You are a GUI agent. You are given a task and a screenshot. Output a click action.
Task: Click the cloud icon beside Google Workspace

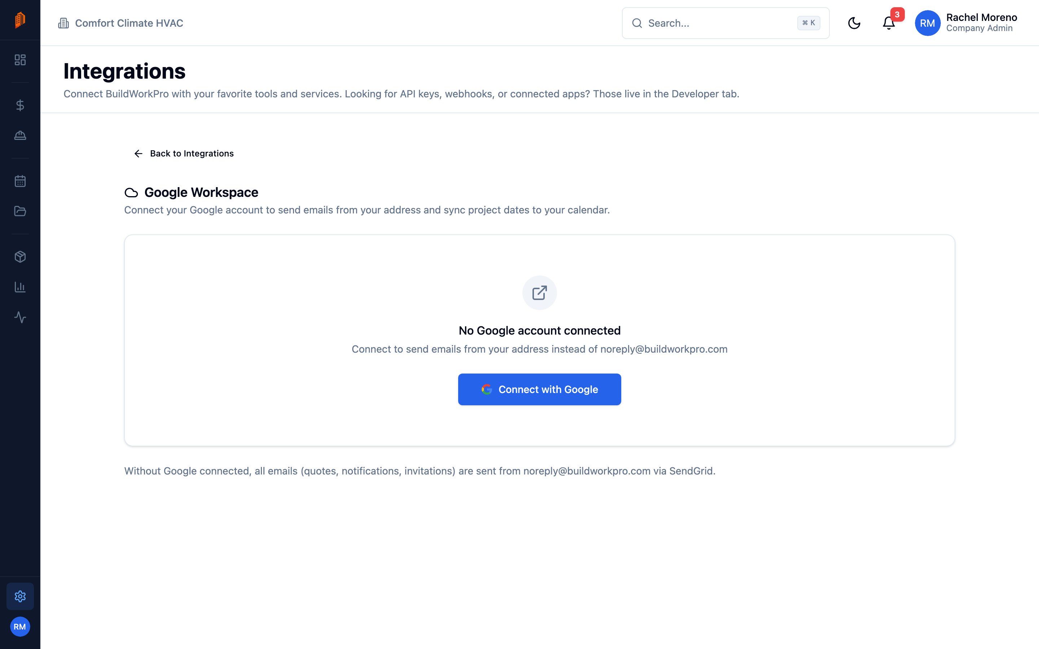(x=131, y=193)
